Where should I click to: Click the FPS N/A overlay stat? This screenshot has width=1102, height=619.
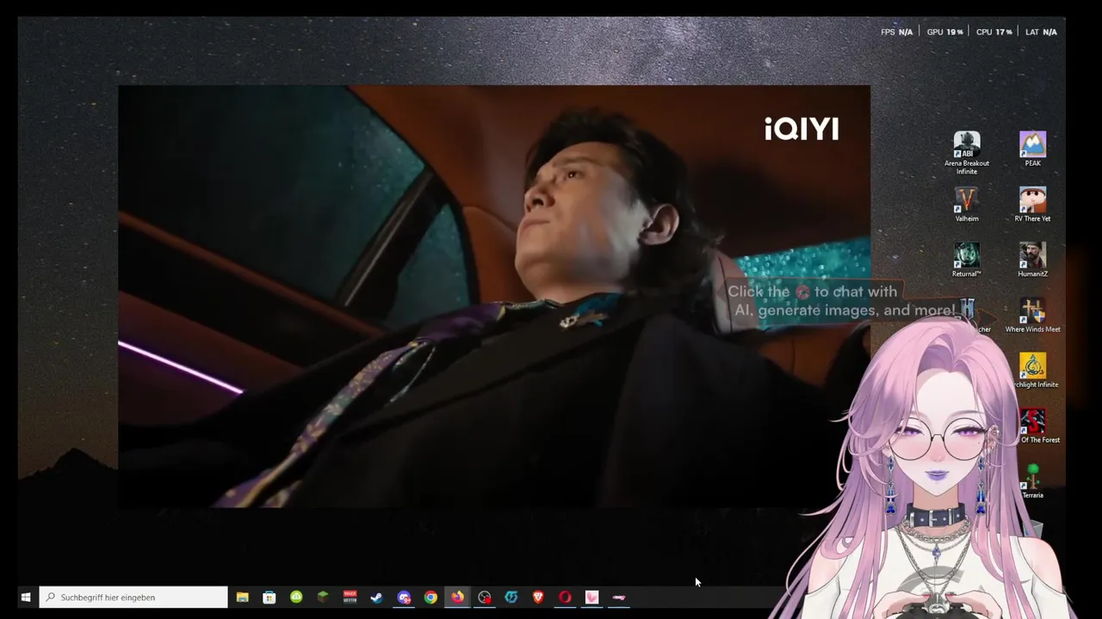point(896,32)
